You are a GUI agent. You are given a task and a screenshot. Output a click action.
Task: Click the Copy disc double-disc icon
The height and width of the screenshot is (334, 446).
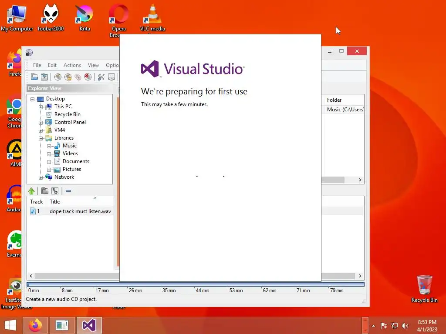[x=78, y=77]
